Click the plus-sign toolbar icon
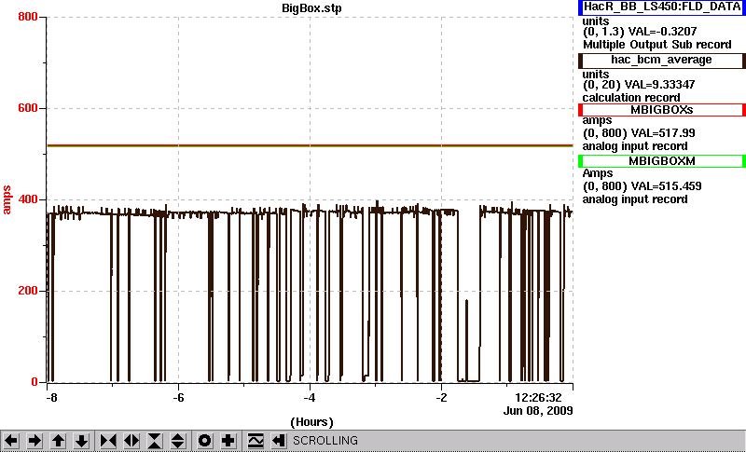The image size is (746, 452). 228,441
